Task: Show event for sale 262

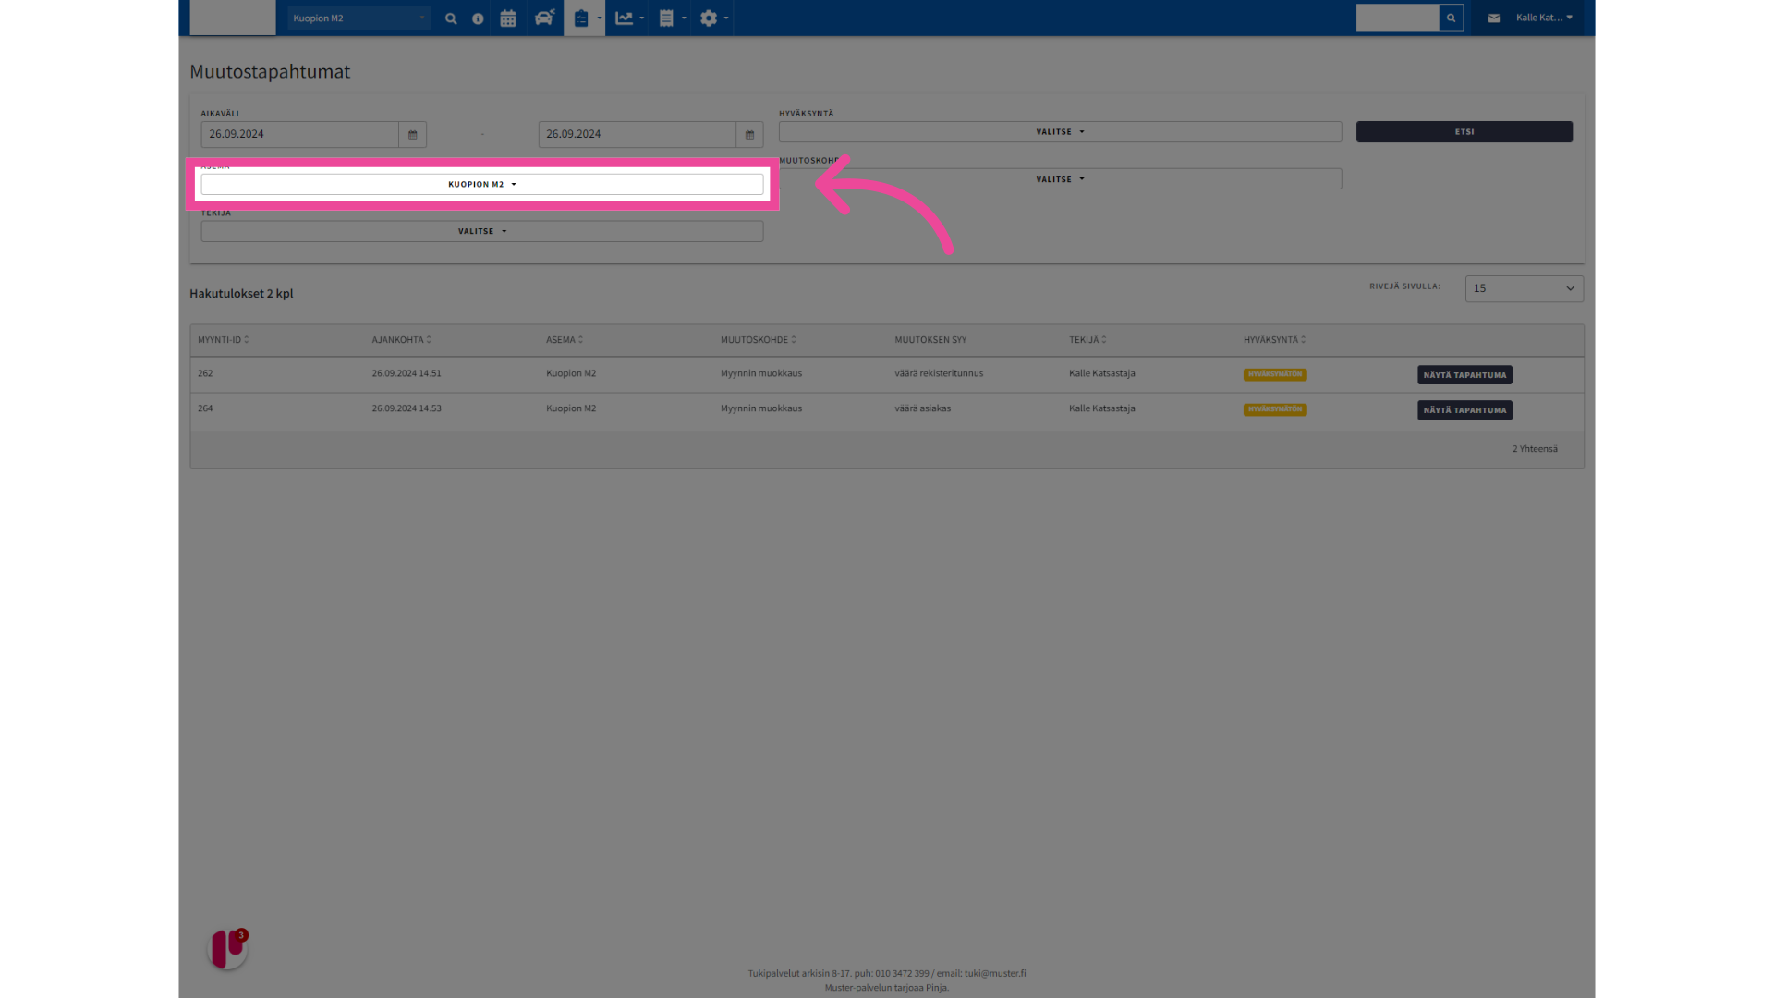Action: [x=1464, y=375]
